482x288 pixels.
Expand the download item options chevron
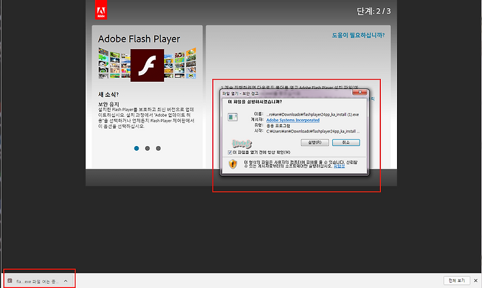(x=66, y=281)
